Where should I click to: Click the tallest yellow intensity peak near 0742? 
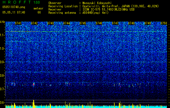(x=34, y=104)
